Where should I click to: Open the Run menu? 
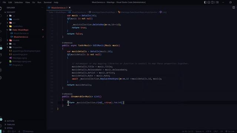tap(39, 3)
